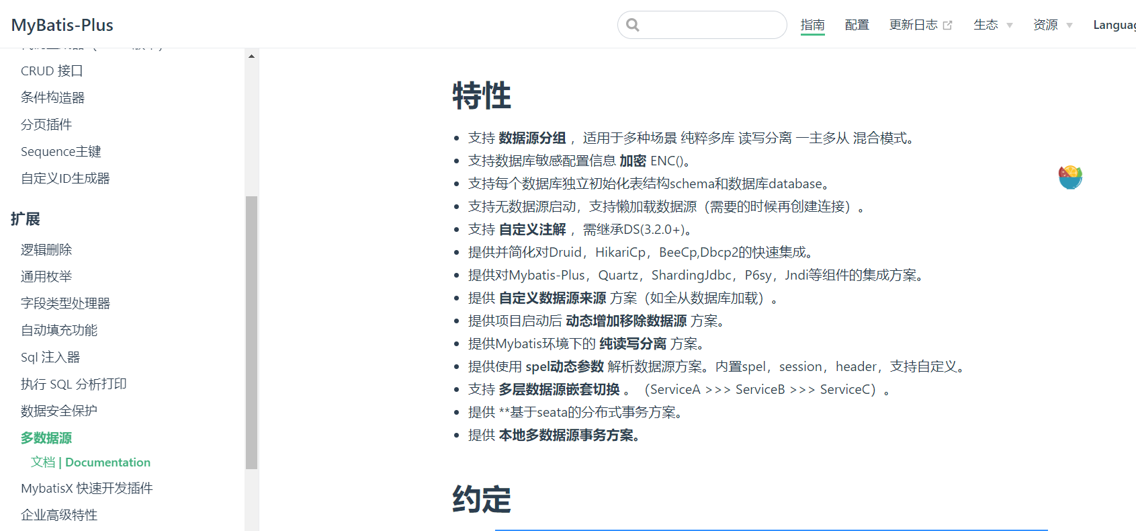The width and height of the screenshot is (1136, 531).
Task: Open 字段类型处理器 sidebar page
Action: (x=65, y=303)
